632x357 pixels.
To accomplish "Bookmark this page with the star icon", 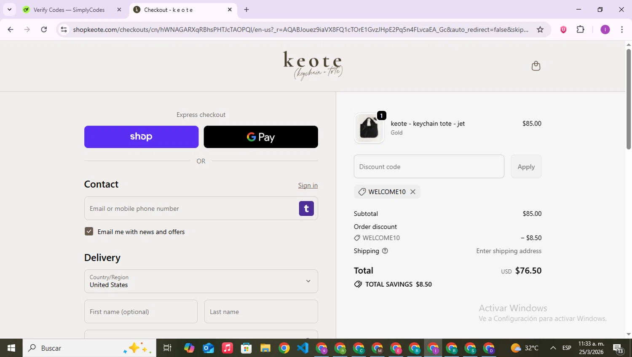I will point(540,30).
